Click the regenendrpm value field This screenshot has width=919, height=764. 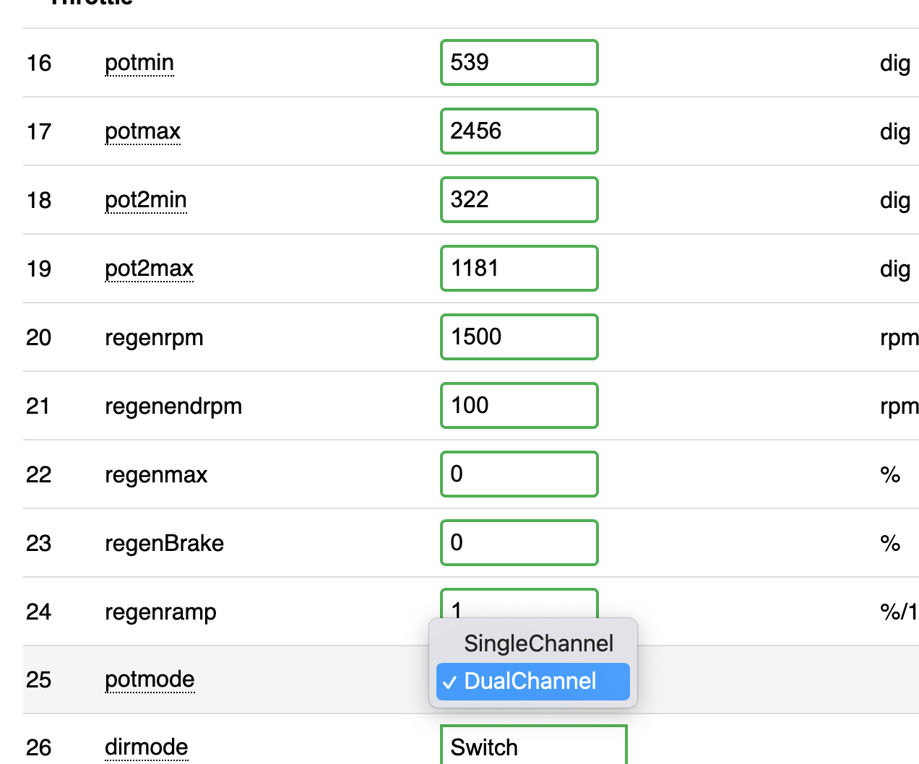[519, 406]
